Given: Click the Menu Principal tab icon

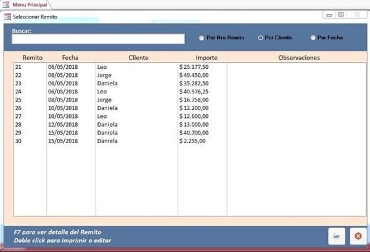Looking at the screenshot, I should click(x=6, y=4).
